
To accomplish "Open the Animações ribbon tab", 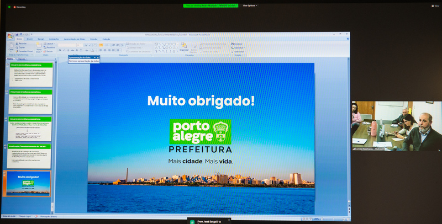I will point(54,39).
